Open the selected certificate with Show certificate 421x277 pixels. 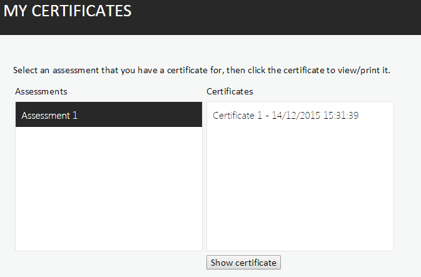point(243,262)
